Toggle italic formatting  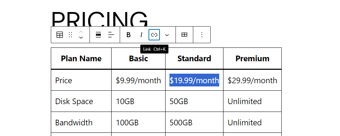point(141,35)
